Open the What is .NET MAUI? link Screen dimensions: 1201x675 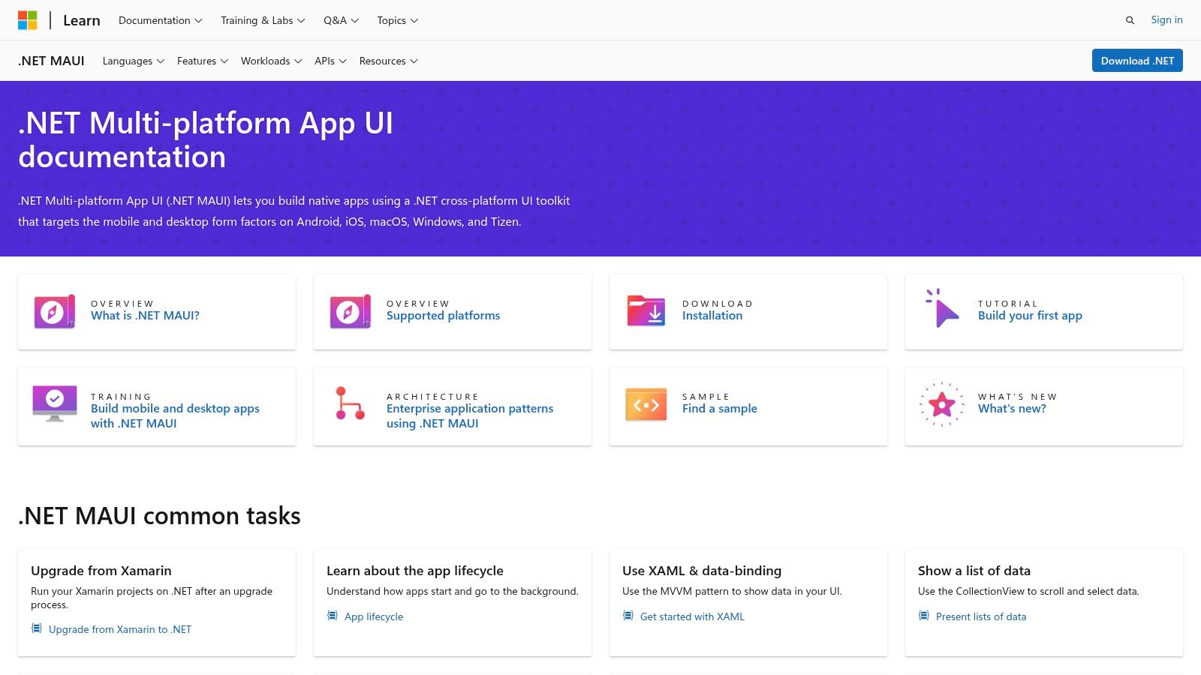[x=145, y=316]
